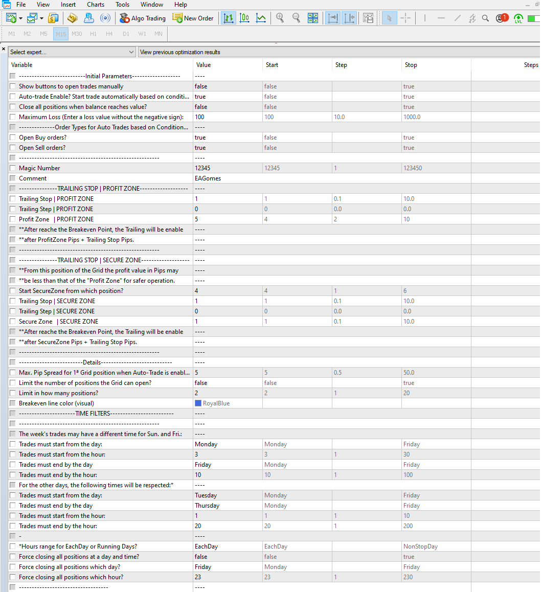Open a new chart with the toolbar icon
The height and width of the screenshot is (592, 542).
[11, 18]
